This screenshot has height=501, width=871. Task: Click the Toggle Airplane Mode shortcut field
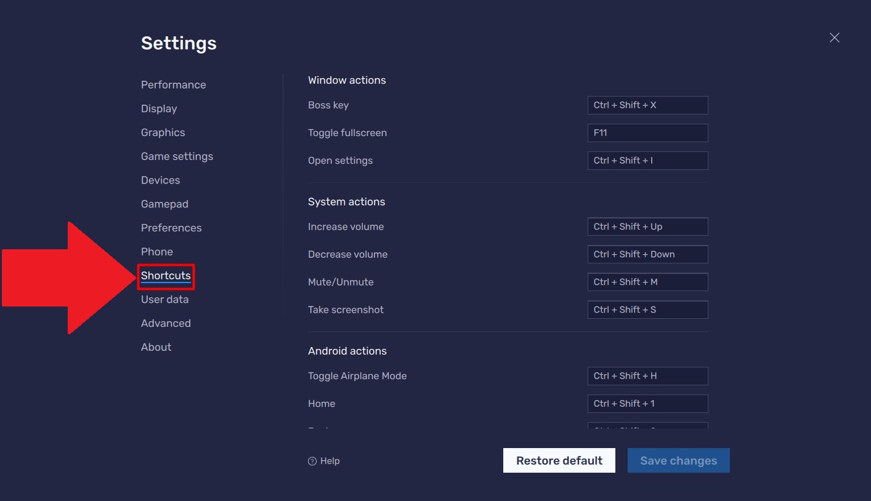tap(647, 375)
